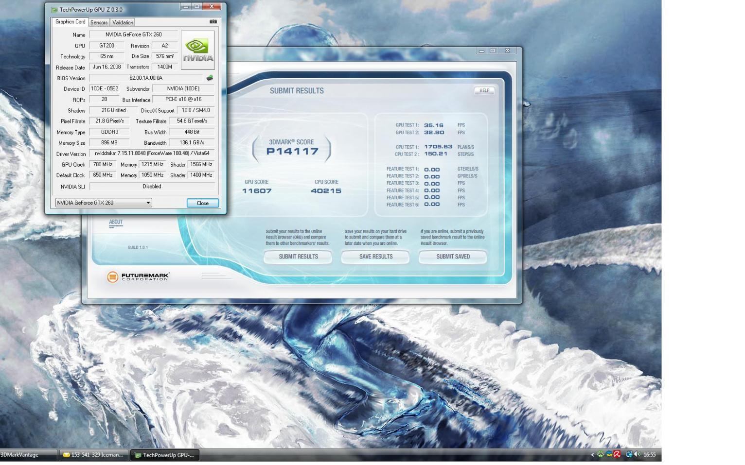The height and width of the screenshot is (465, 745).
Task: Click the SUBMIT RESULTS button
Action: point(298,257)
